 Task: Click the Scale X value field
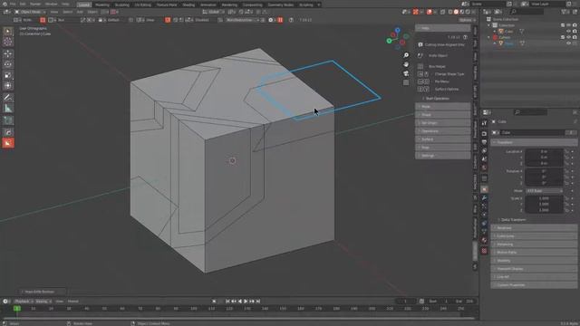pos(544,198)
